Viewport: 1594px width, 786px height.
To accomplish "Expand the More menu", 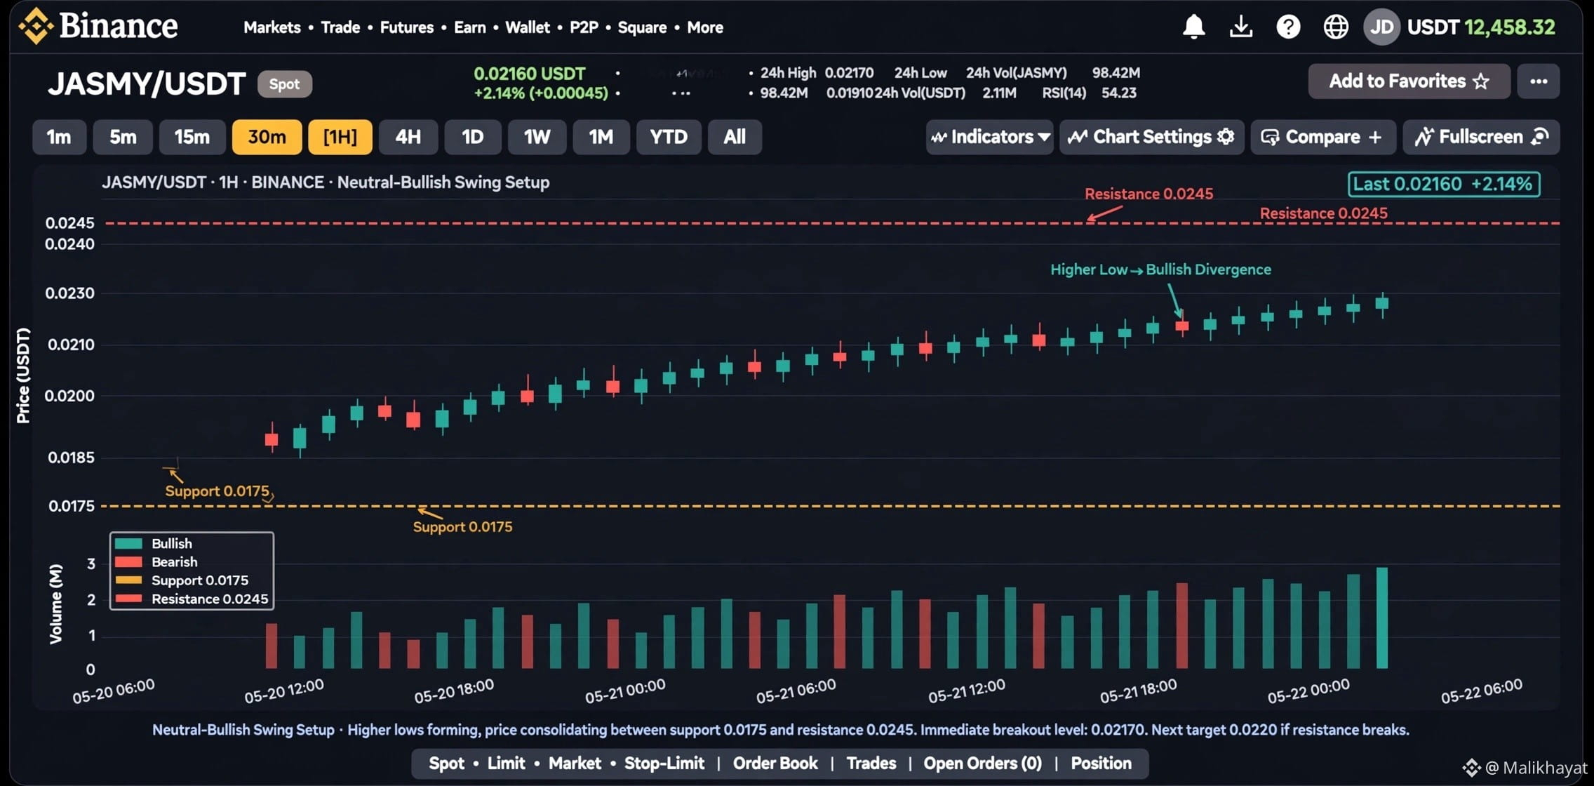I will [x=705, y=27].
